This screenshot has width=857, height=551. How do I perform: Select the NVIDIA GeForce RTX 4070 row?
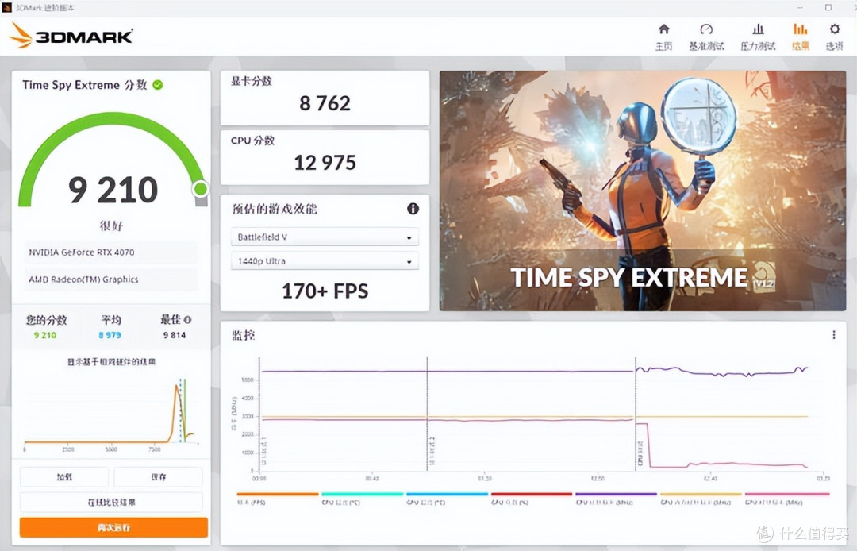click(x=110, y=252)
